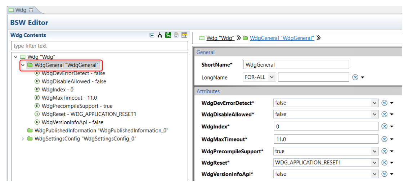The height and width of the screenshot is (185, 408).
Task: Click the document page toolbar icon
Action: tap(176, 35)
